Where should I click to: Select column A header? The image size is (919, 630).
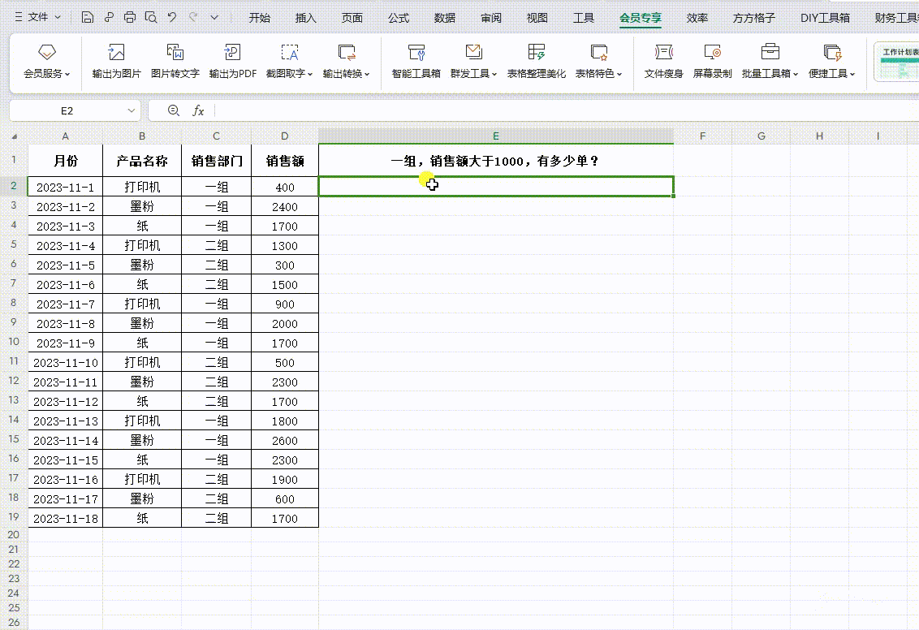point(65,136)
